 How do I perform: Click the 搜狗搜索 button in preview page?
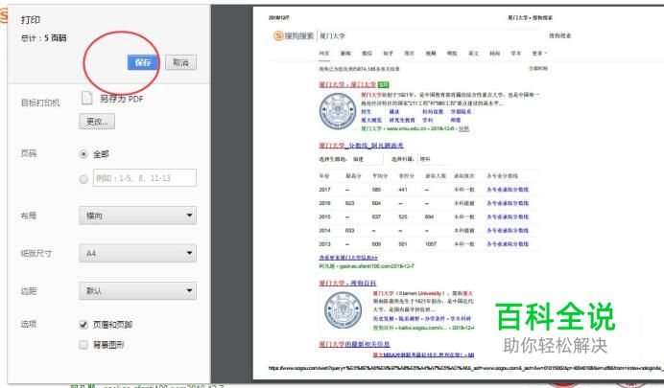[x=559, y=36]
